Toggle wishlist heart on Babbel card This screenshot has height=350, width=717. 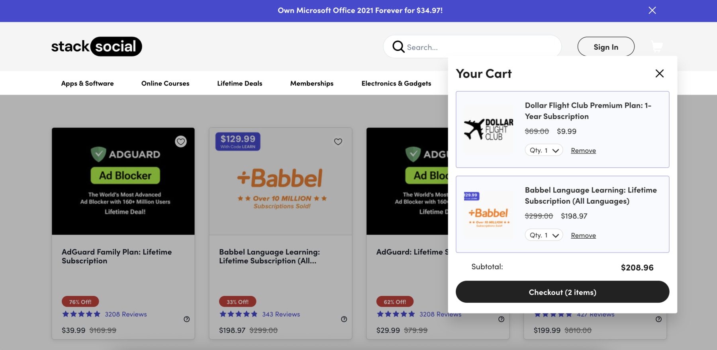click(338, 142)
